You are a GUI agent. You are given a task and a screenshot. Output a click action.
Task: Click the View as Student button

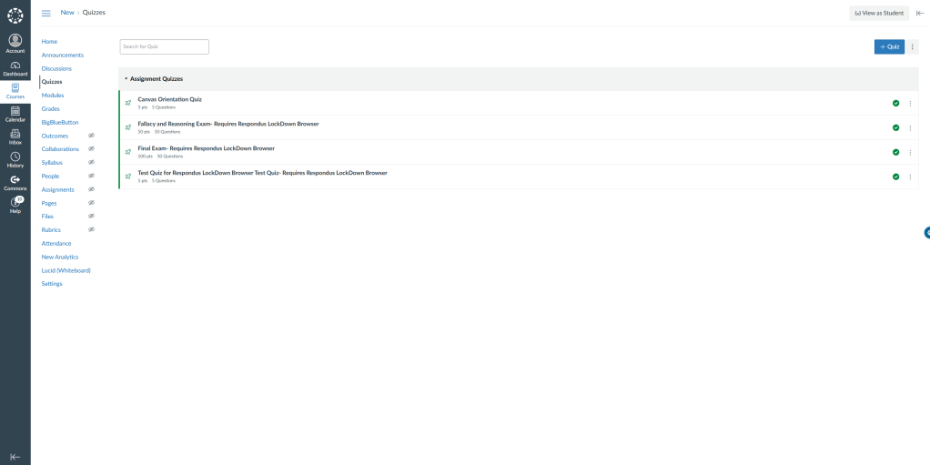(x=879, y=13)
